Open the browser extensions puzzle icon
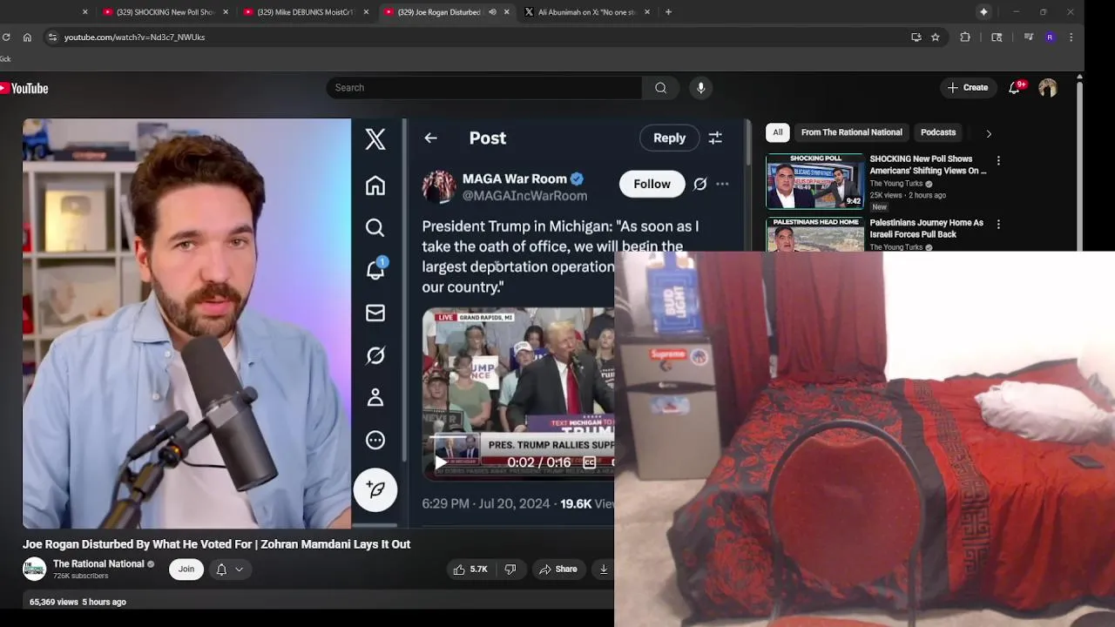1115x627 pixels. pos(965,37)
